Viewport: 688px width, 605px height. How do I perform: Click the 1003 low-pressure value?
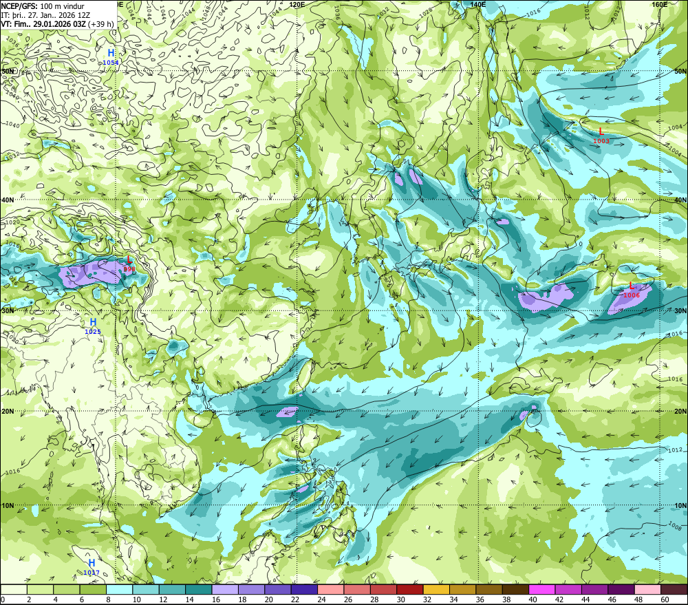601,141
